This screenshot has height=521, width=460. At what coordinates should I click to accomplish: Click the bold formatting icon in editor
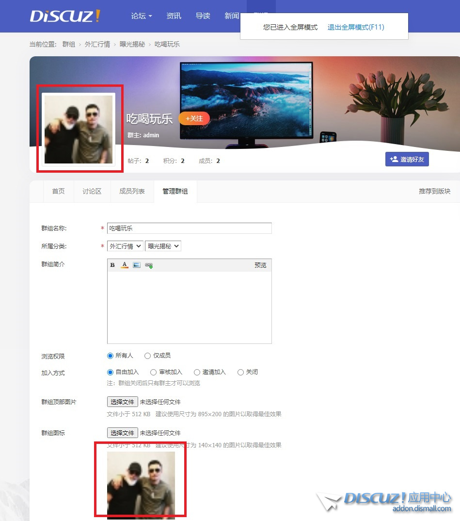[112, 265]
